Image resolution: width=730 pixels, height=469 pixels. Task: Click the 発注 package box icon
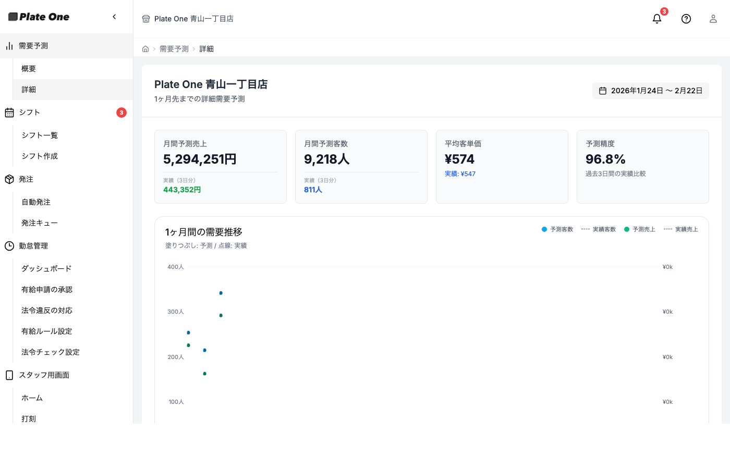(9, 179)
